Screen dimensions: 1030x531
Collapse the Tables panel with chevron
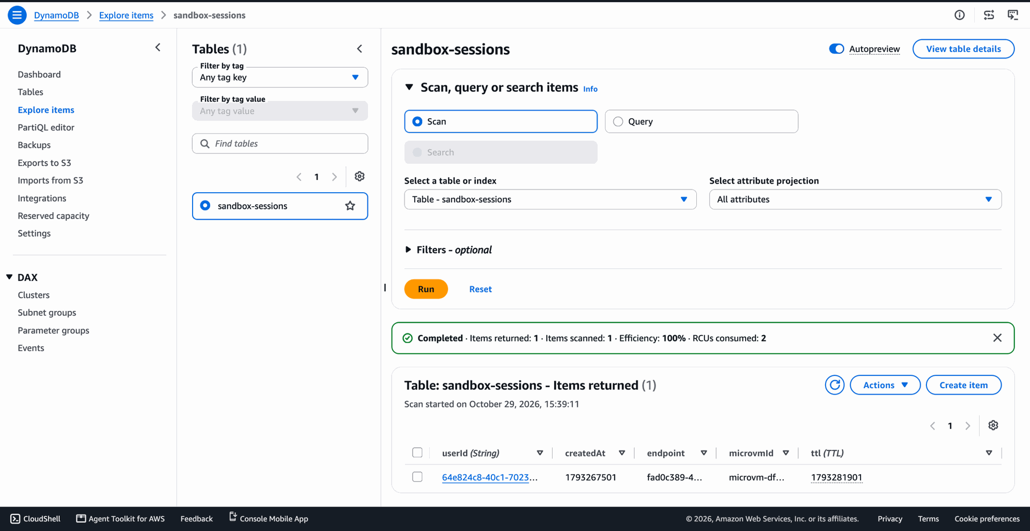click(x=359, y=49)
